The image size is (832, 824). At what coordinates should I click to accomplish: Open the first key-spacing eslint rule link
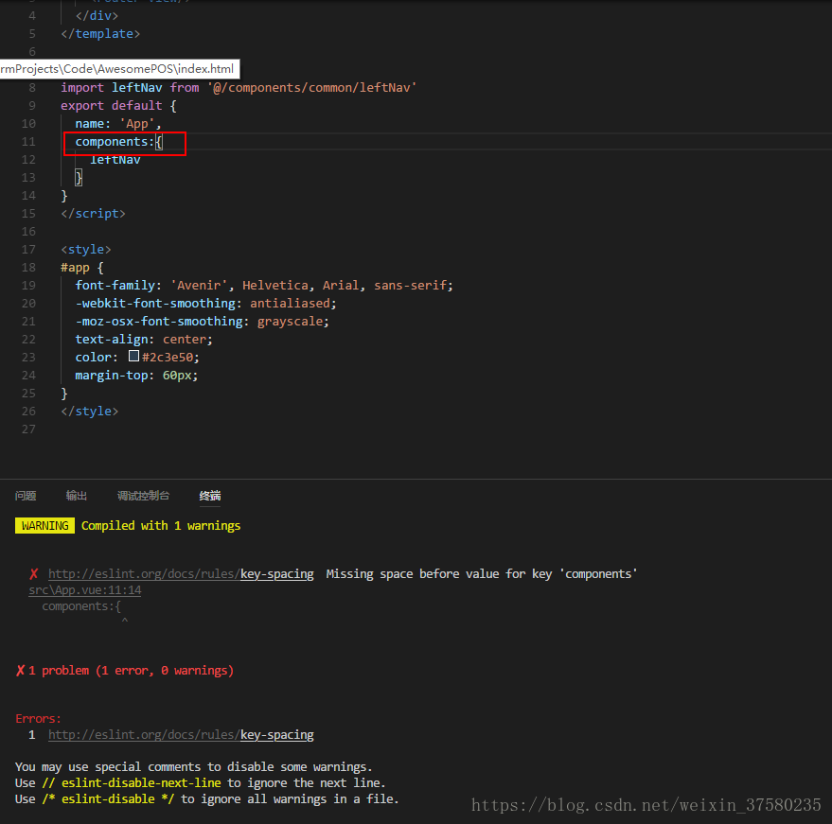tap(181, 573)
